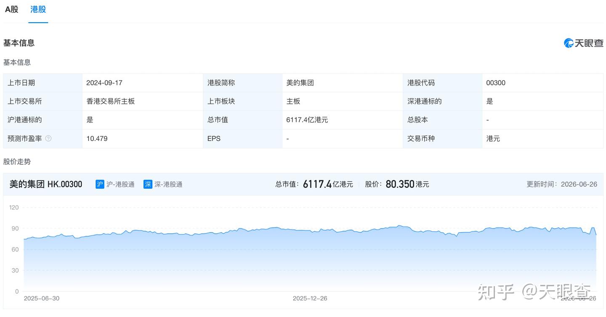
Task: Click the help icon beside 预测市盈率
Action: click(48, 138)
